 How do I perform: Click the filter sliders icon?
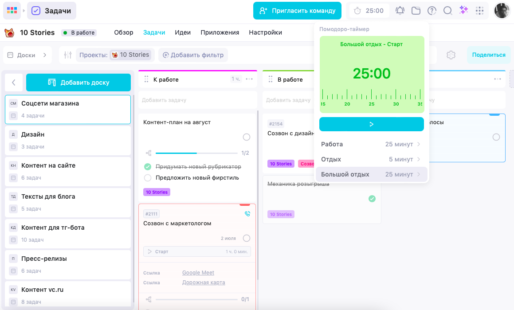click(x=68, y=55)
